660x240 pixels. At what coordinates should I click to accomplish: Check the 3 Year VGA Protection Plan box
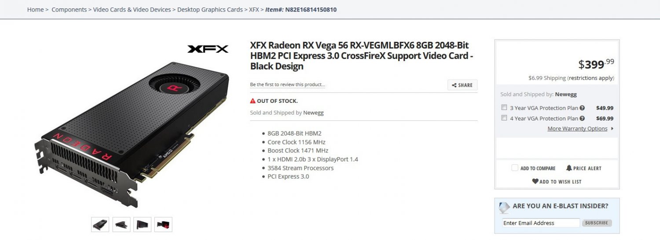click(504, 107)
